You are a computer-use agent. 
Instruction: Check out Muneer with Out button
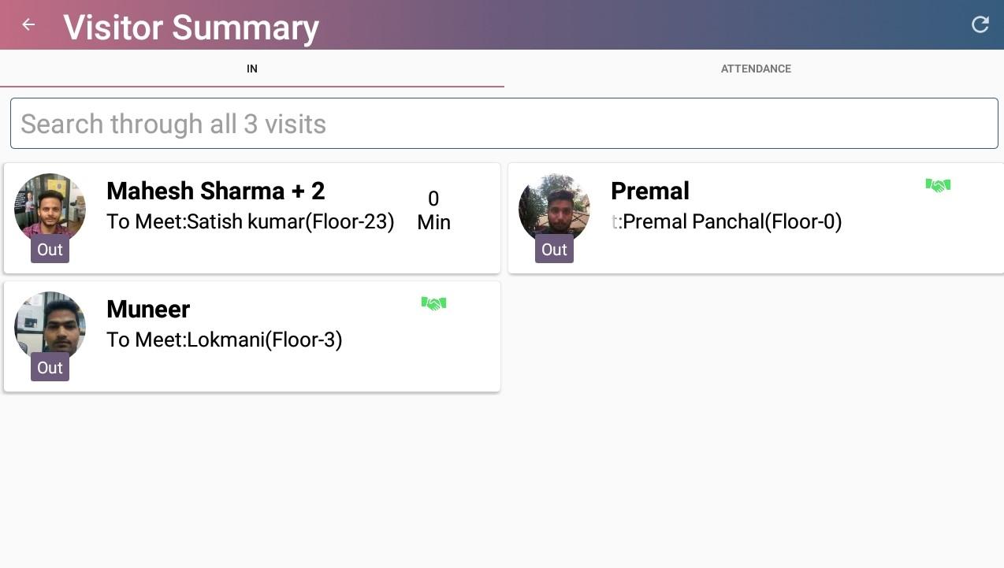point(50,368)
